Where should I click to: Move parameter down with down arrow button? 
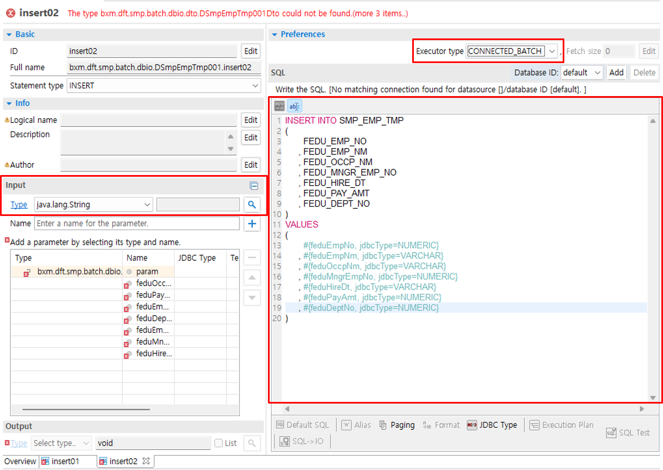[252, 297]
